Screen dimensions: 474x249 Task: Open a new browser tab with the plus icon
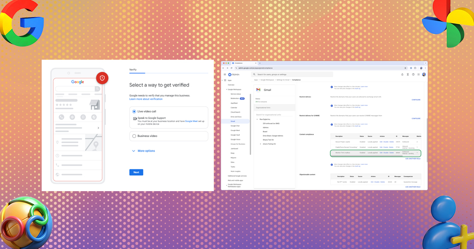point(260,63)
